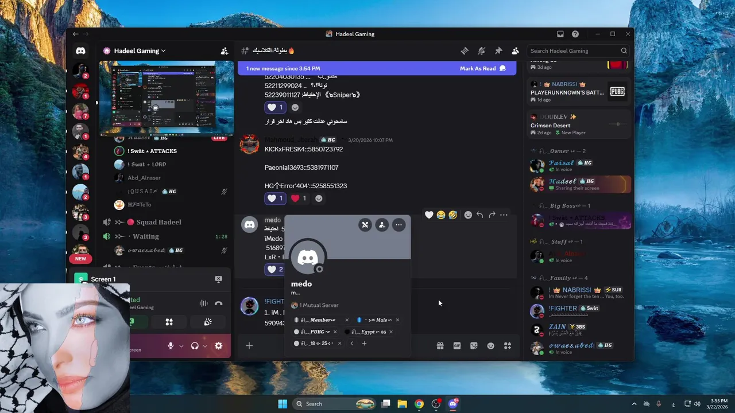735x413 pixels.
Task: Open the sticker picker
Action: click(x=474, y=346)
